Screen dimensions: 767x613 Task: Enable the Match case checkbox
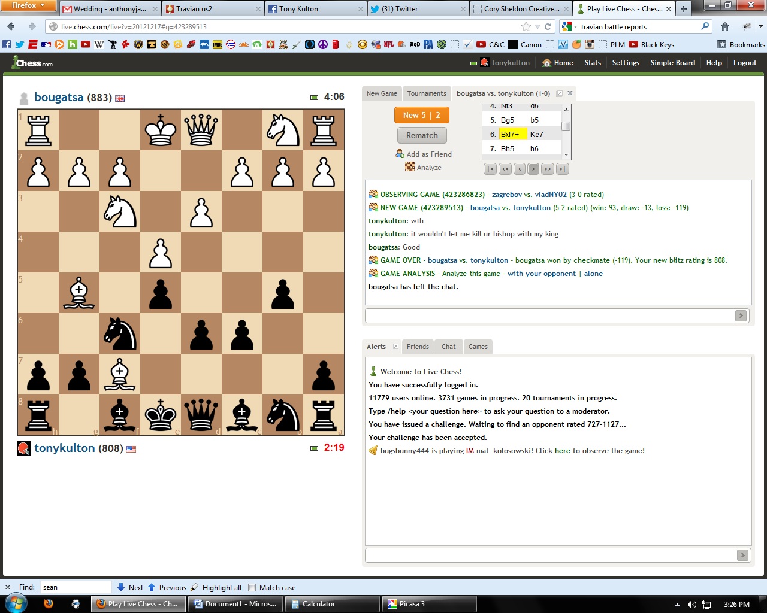[x=252, y=587]
